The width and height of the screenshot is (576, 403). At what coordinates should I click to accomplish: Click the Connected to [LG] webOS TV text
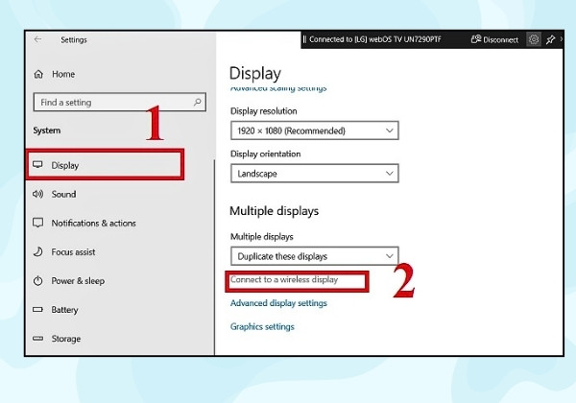pyautogui.click(x=374, y=39)
